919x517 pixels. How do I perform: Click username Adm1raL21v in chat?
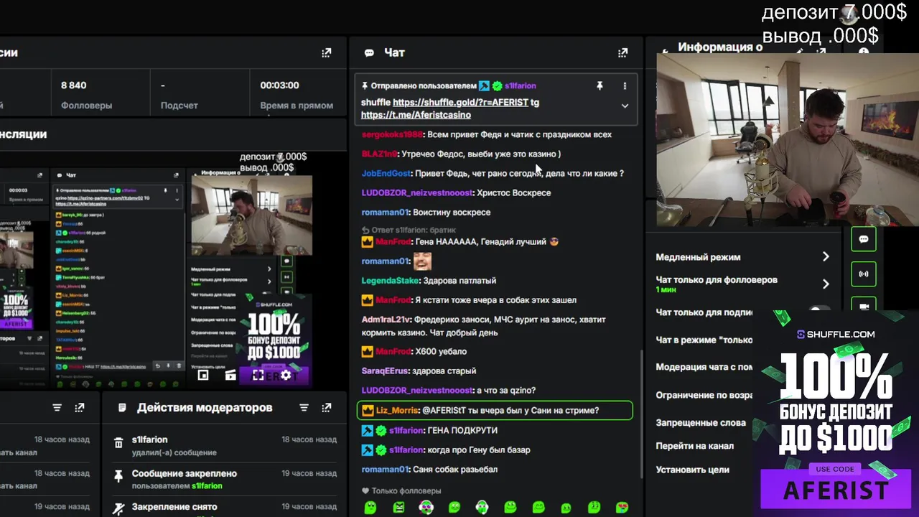pyautogui.click(x=386, y=320)
